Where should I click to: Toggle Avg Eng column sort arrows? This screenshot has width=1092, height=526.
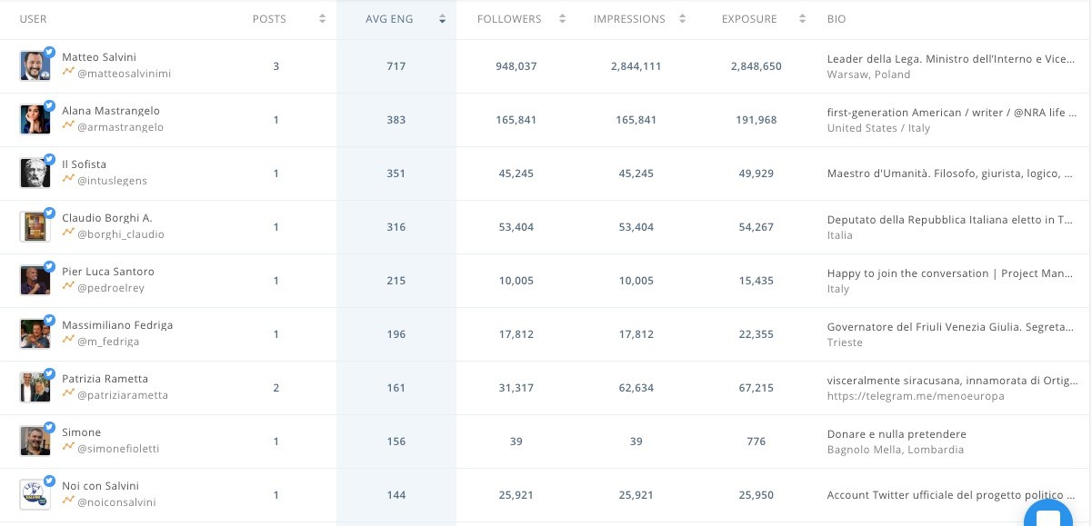[442, 19]
